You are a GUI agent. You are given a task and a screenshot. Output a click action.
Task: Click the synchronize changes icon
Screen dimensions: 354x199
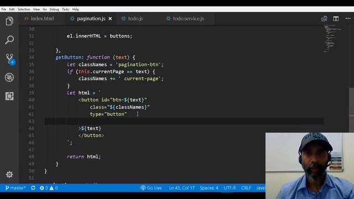pyautogui.click(x=33, y=188)
